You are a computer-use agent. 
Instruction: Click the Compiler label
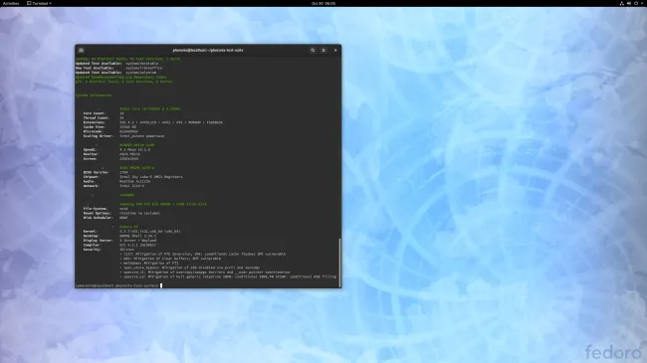coord(92,245)
